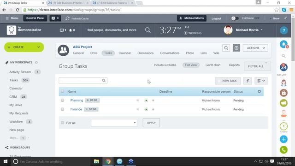Select the Flat view option
Viewport: 295px width, 166px height.
[191, 65]
